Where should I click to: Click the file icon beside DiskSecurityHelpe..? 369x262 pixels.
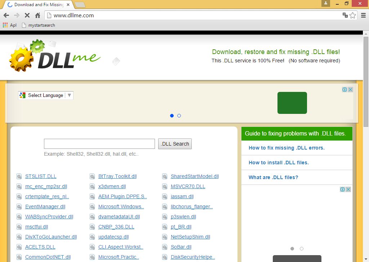(x=165, y=257)
